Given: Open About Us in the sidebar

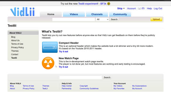Looking at the screenshot, I should coord(15,40).
